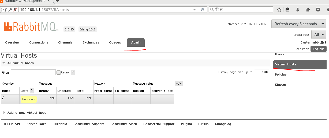329x138 pixels.
Task: Open the Community Support link
Action: pyautogui.click(x=89, y=124)
